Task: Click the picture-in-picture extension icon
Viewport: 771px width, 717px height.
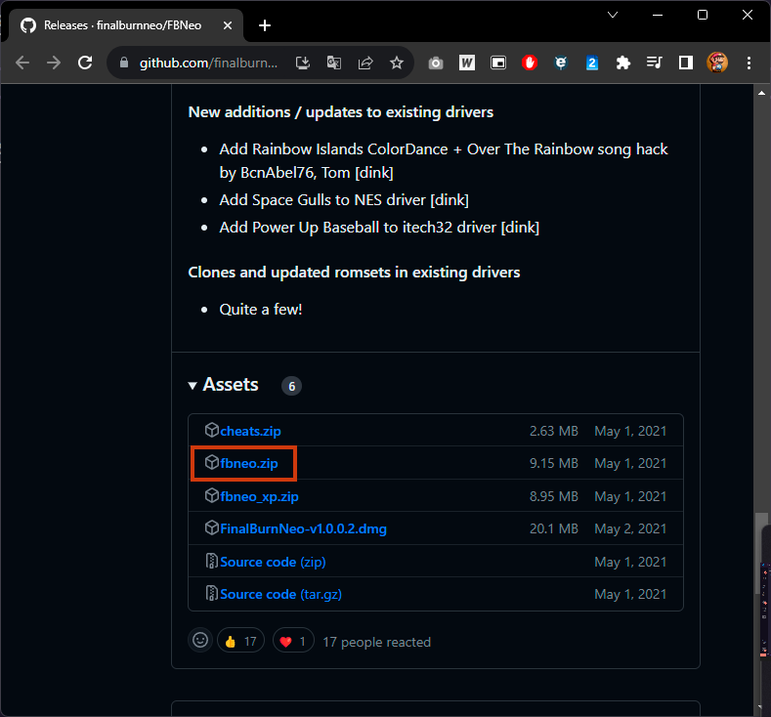Action: point(498,63)
